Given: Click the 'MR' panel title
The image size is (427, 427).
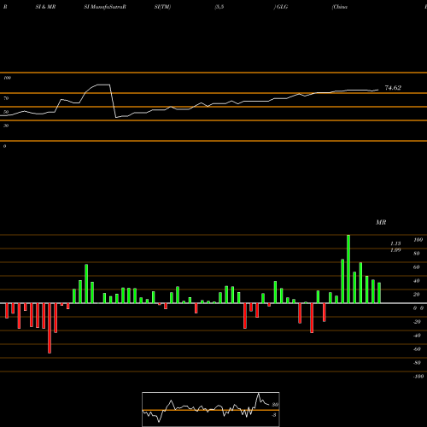Looking at the screenshot, I should pyautogui.click(x=381, y=222).
